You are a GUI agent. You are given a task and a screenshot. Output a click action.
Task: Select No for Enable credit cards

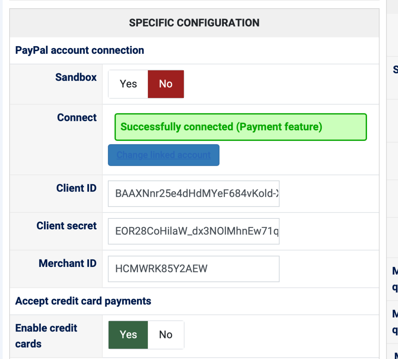pyautogui.click(x=166, y=335)
